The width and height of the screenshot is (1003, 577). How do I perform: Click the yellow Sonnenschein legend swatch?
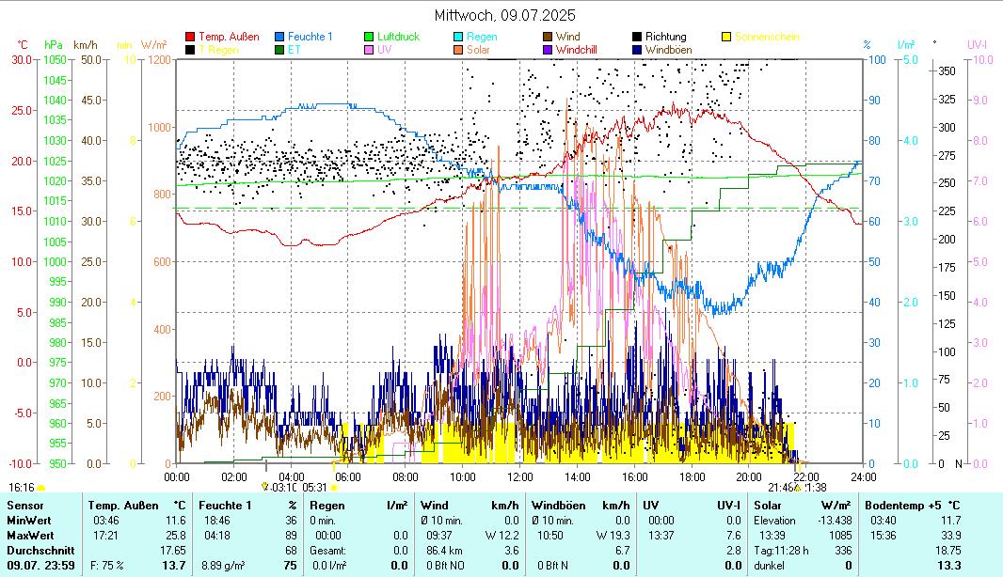click(726, 37)
